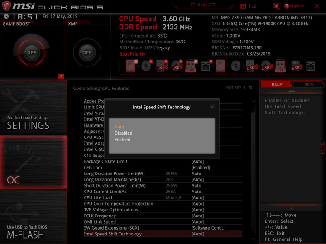Click the Boot Priority label

(x=132, y=54)
